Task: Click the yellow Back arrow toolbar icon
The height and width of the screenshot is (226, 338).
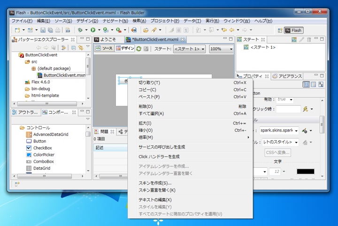Action: point(232,30)
